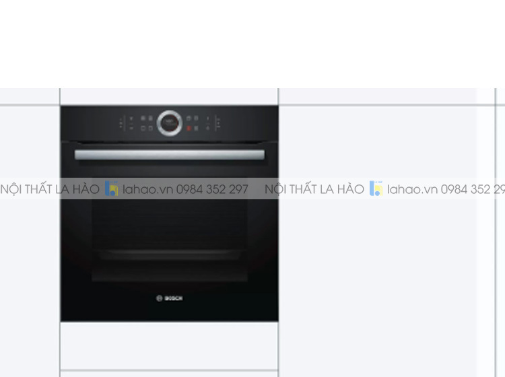Click the La Hào logo beside the left lahao.vn
Screen dimensions: 505x377
click(x=111, y=188)
